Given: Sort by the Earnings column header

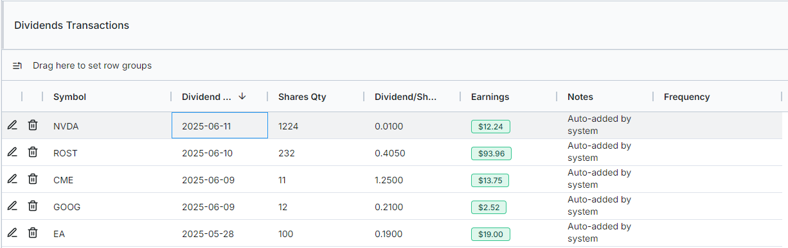Looking at the screenshot, I should click(x=490, y=97).
